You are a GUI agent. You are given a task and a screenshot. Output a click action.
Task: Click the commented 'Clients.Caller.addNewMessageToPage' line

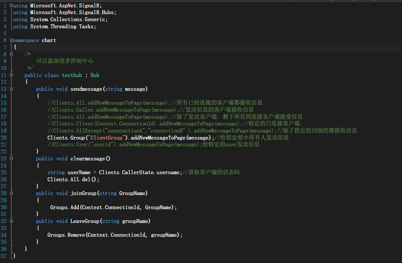point(151,110)
